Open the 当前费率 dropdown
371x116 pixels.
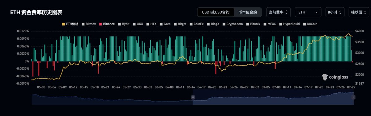279,12
